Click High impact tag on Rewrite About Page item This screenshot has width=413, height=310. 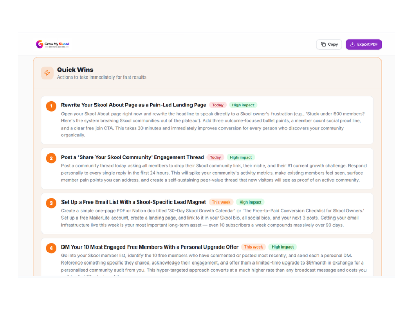[x=243, y=105]
